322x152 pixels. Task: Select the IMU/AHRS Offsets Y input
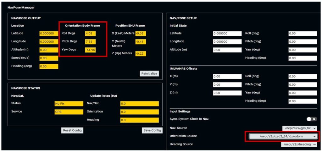227,84
